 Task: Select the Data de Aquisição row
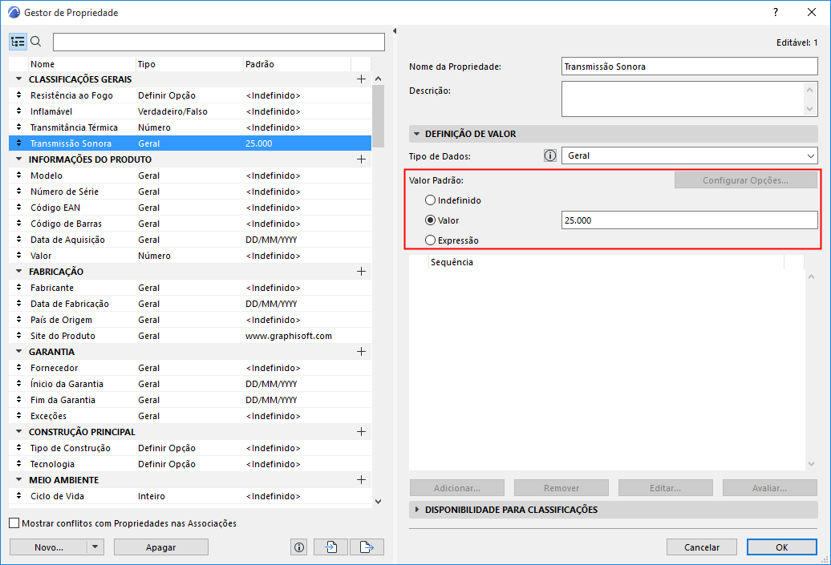190,240
